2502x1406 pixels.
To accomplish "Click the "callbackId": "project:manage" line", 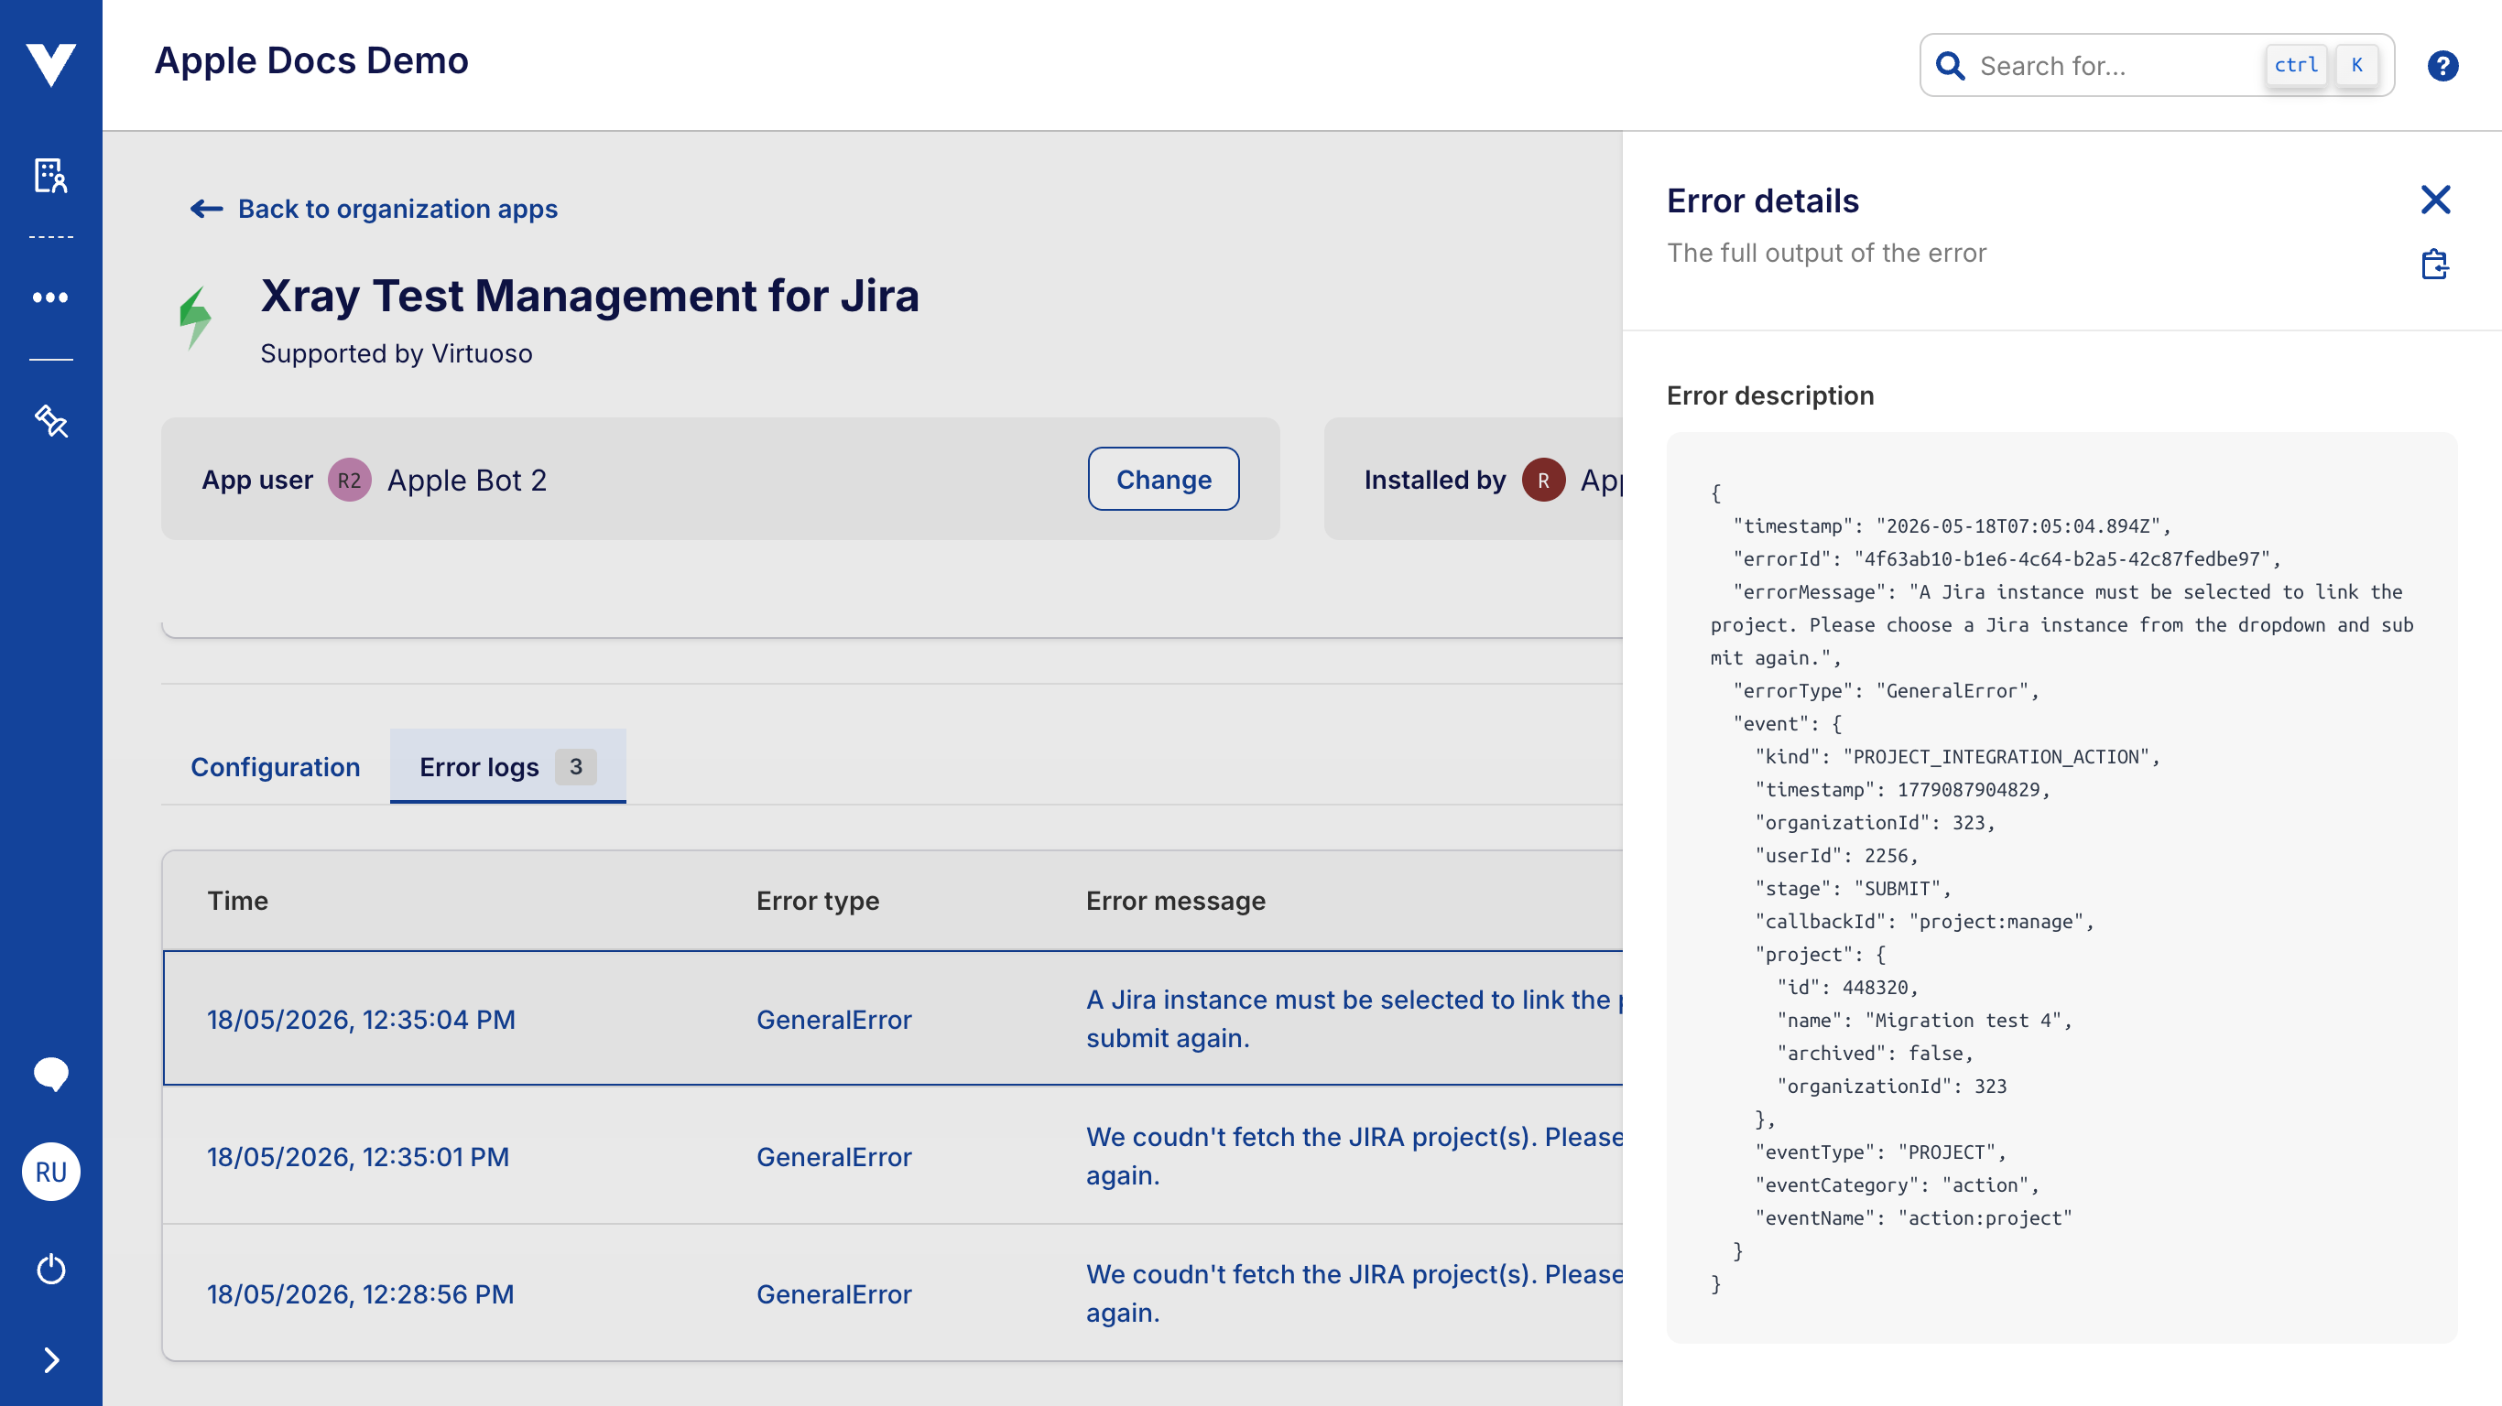I will click(x=1924, y=922).
